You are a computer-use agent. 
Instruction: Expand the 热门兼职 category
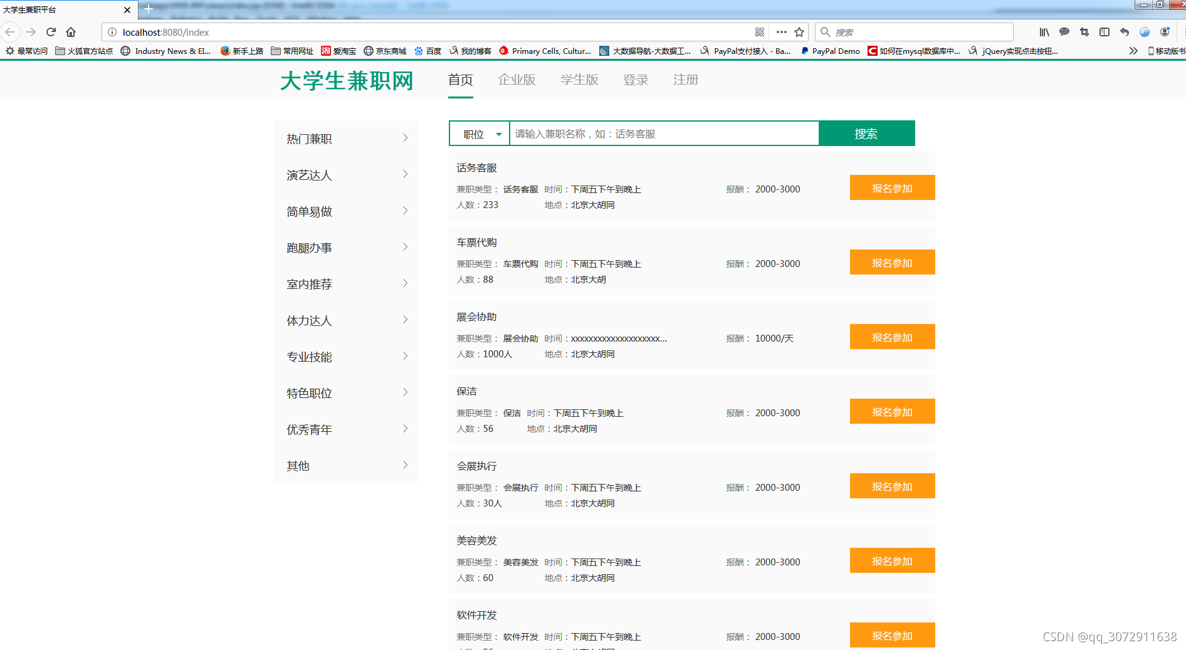pos(345,139)
